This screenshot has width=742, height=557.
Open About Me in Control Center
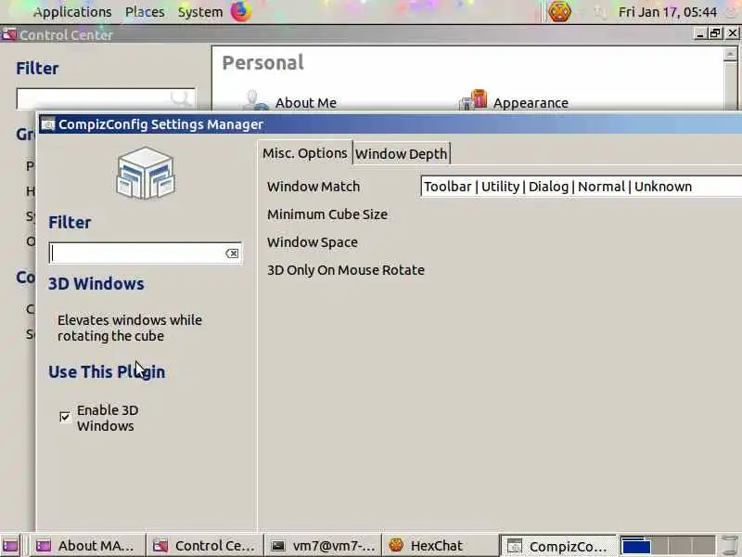306,103
